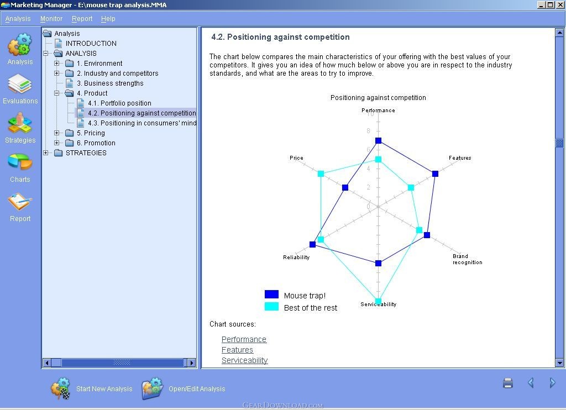Click the 3. Business strengths document icon
Viewport: 566px width, 410px height.
(x=69, y=83)
